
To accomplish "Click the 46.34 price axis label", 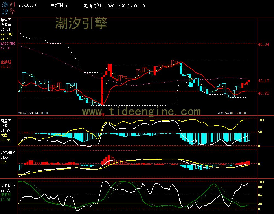I will 264,44.
